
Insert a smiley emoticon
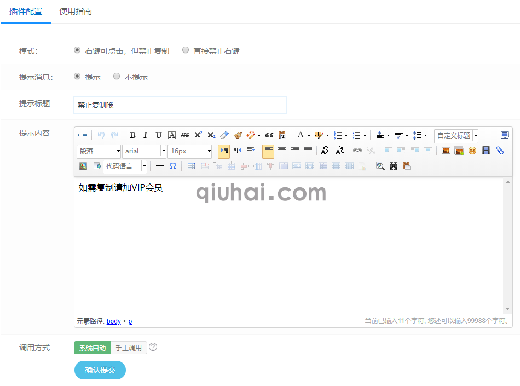[471, 151]
